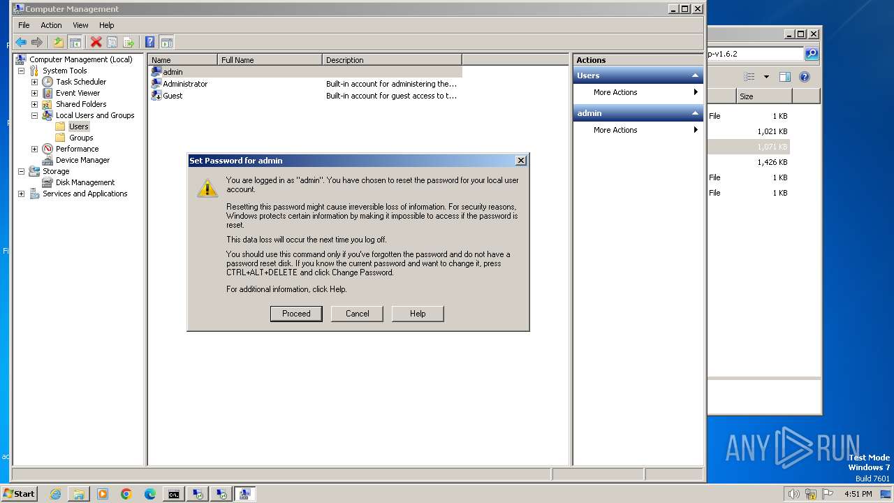Open More Actions under Users section

pyautogui.click(x=638, y=92)
